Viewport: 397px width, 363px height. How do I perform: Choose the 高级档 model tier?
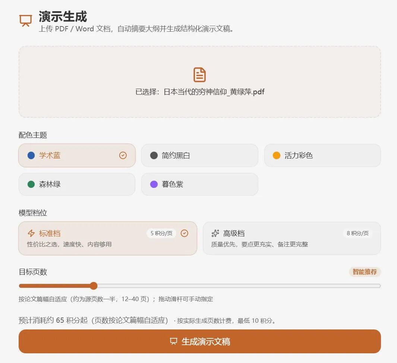(292, 238)
